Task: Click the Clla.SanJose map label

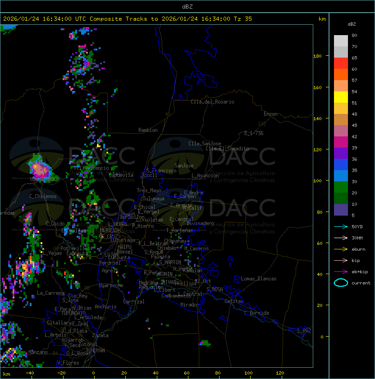Action: pyautogui.click(x=205, y=144)
